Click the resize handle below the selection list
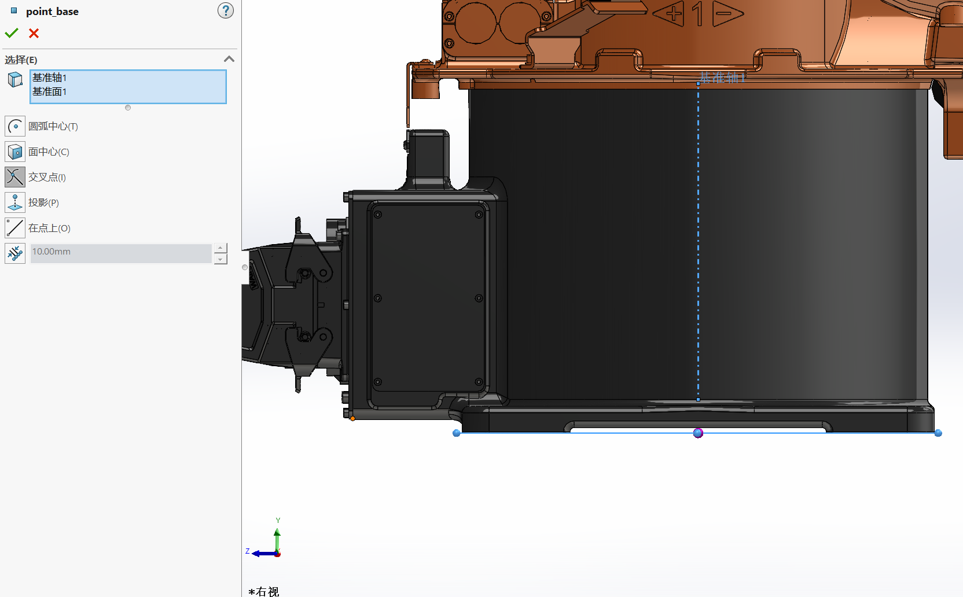The height and width of the screenshot is (597, 963). pos(128,108)
